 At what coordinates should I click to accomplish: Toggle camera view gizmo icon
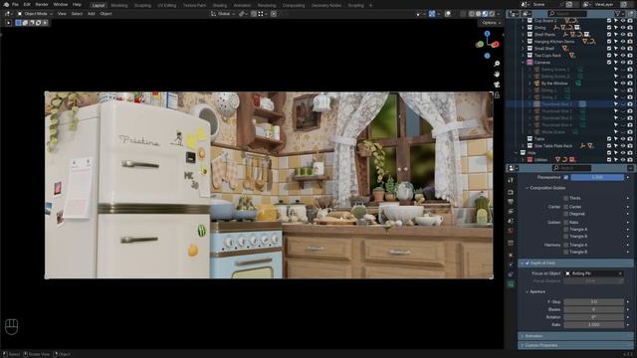click(497, 85)
